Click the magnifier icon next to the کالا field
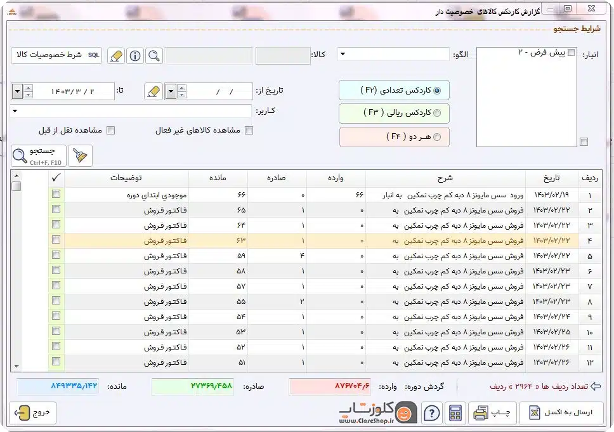The image size is (614, 432). [154, 56]
